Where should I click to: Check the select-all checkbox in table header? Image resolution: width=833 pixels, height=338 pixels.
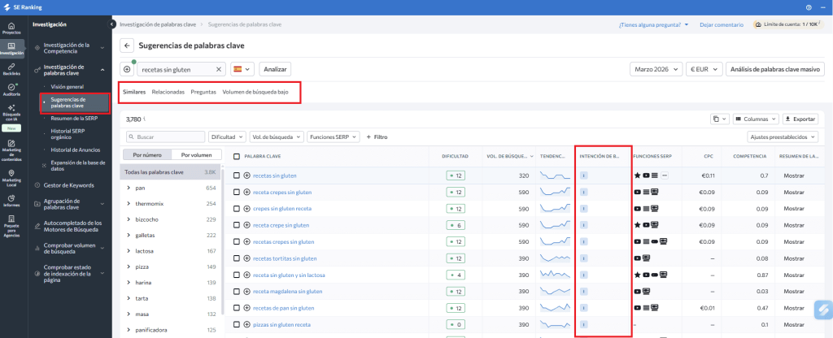coord(237,156)
